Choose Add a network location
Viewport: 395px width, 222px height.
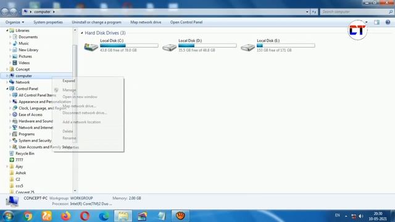(x=88, y=122)
